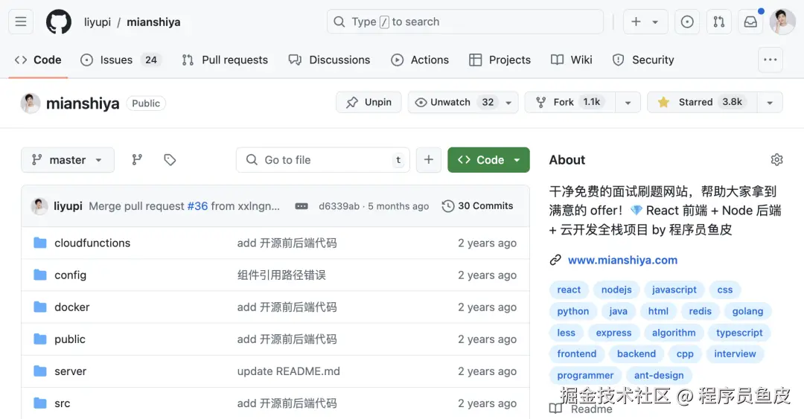Add file with plus button beside Go to file
This screenshot has width=804, height=419.
(x=429, y=160)
